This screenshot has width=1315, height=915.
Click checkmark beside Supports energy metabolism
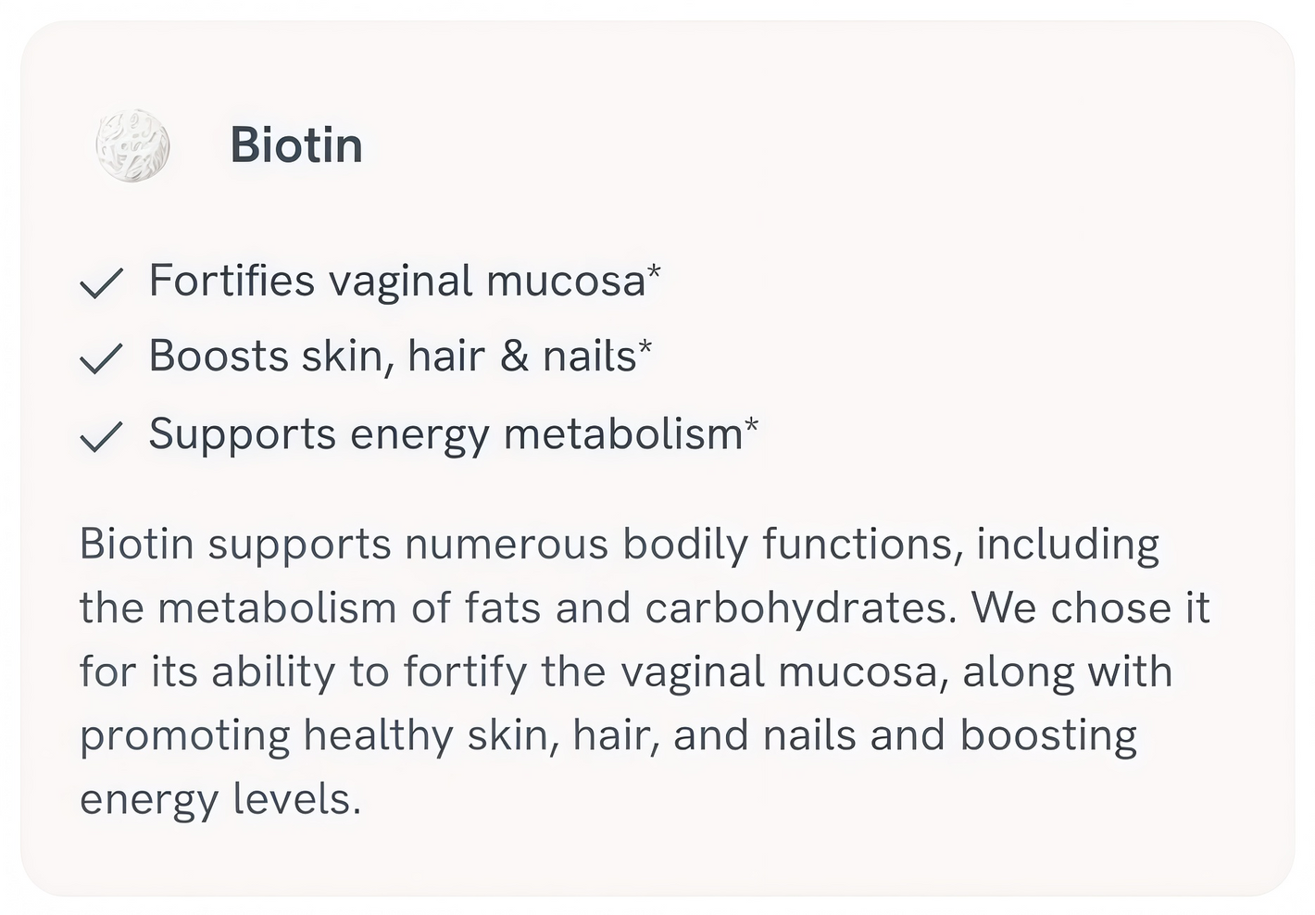[x=102, y=436]
